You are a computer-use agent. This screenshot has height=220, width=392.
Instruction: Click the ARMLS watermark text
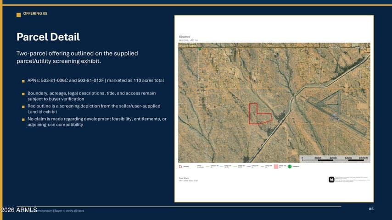pyautogui.click(x=19, y=210)
